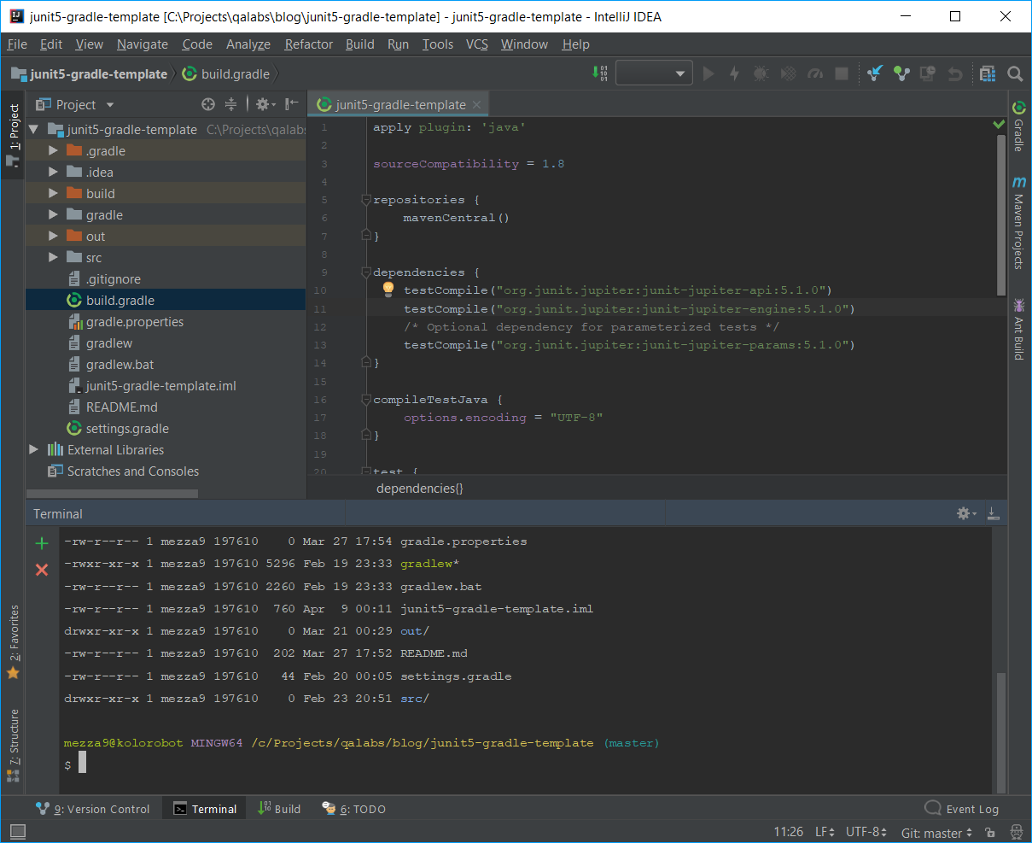
Task: Collapse the dependencies code block fold
Action: point(366,272)
